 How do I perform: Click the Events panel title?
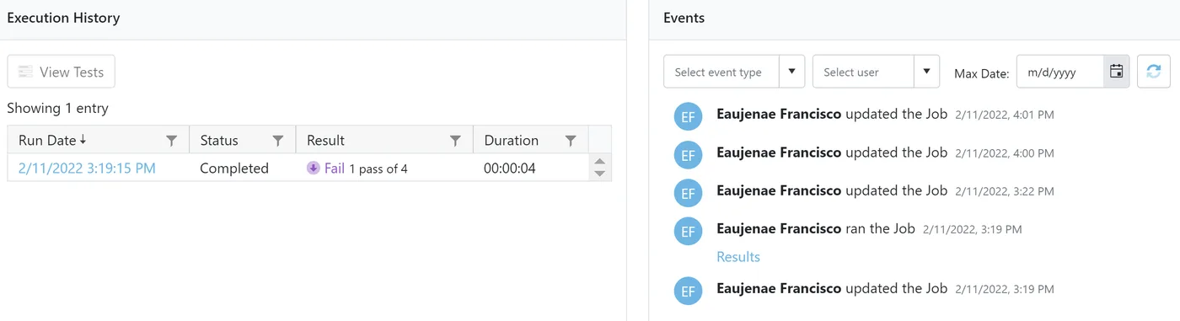click(684, 18)
